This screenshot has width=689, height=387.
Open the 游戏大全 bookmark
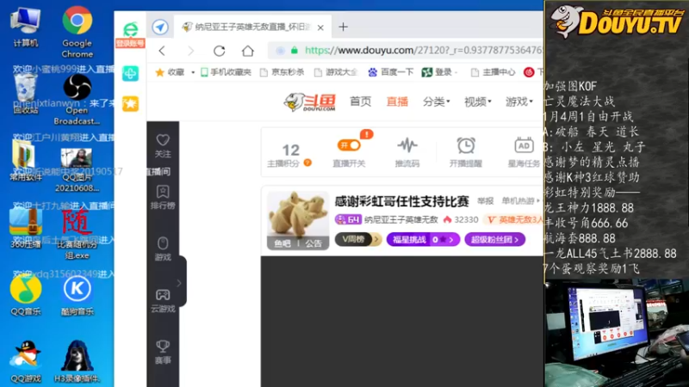(x=336, y=72)
